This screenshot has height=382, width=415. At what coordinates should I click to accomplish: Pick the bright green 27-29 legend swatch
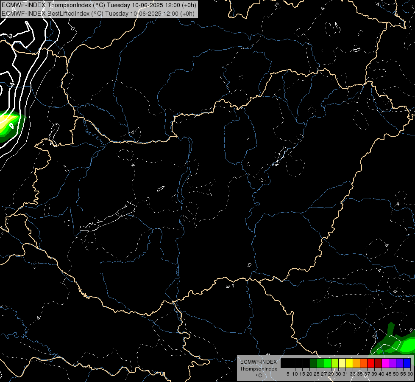pyautogui.click(x=328, y=363)
